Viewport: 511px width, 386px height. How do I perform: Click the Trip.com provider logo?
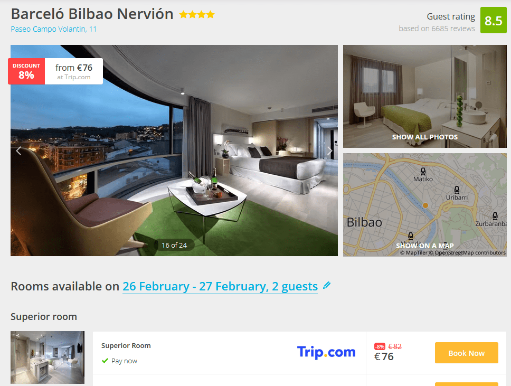pos(326,352)
